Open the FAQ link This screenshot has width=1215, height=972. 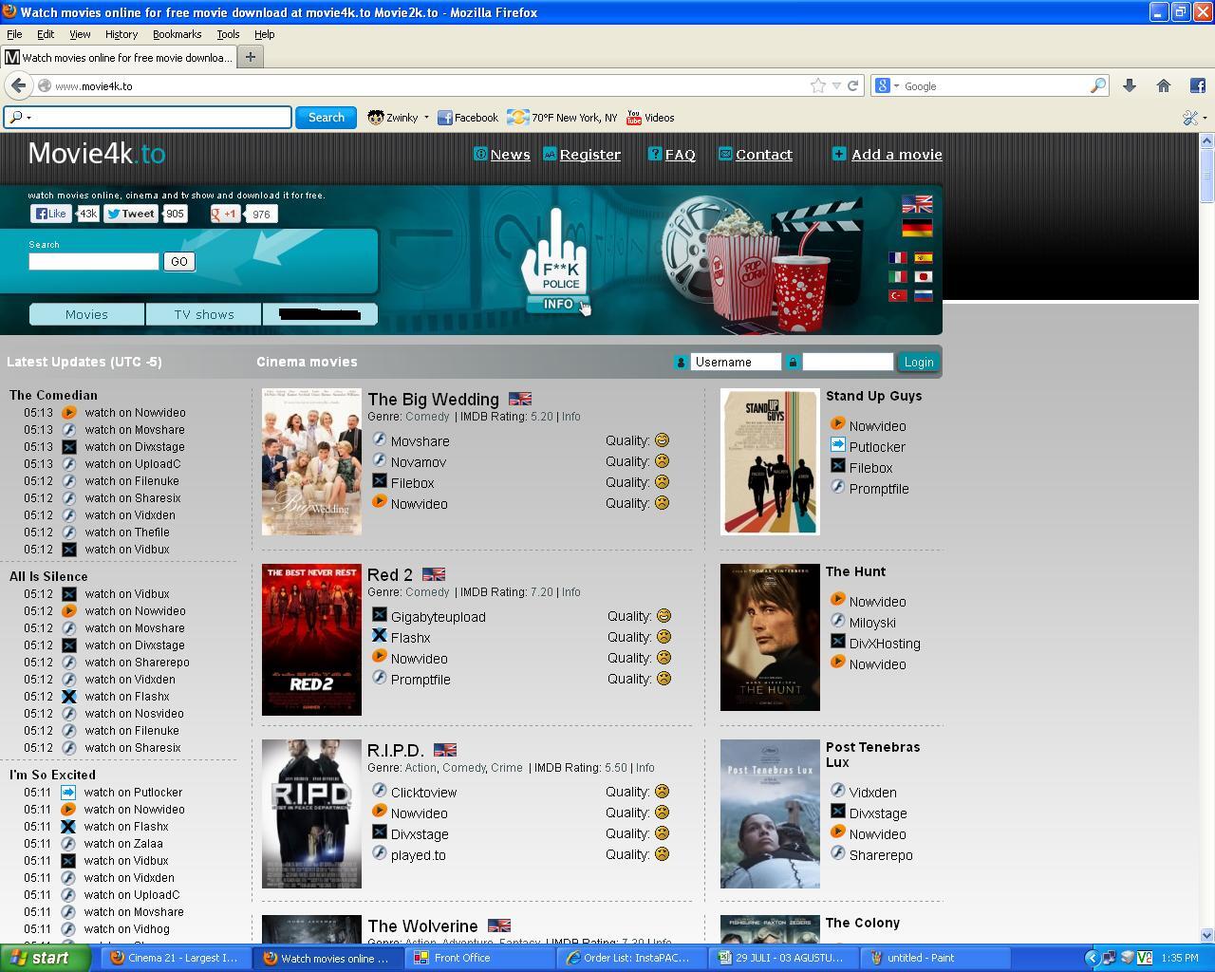(680, 155)
